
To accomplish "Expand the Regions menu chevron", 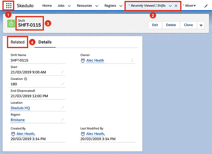I will click(121, 6).
